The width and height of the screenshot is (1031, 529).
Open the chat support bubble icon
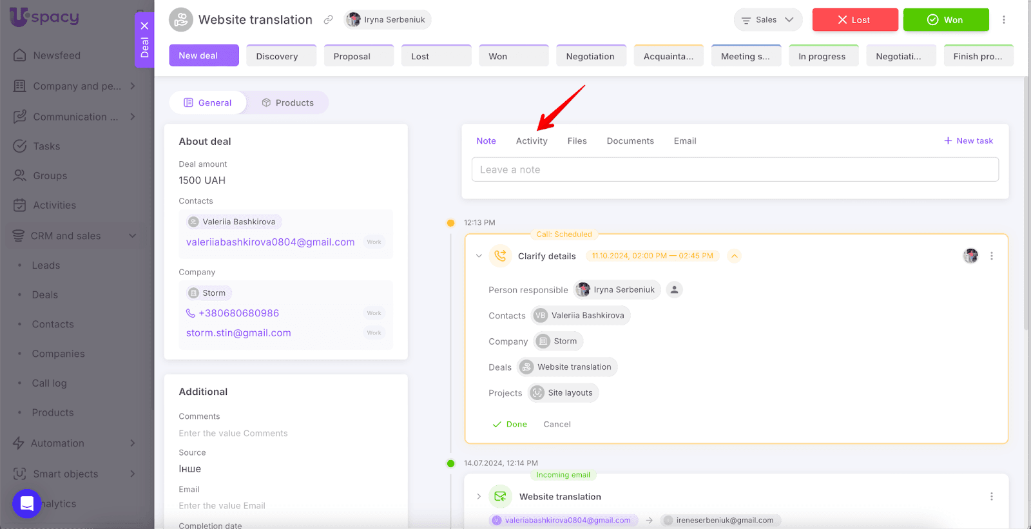point(27,503)
